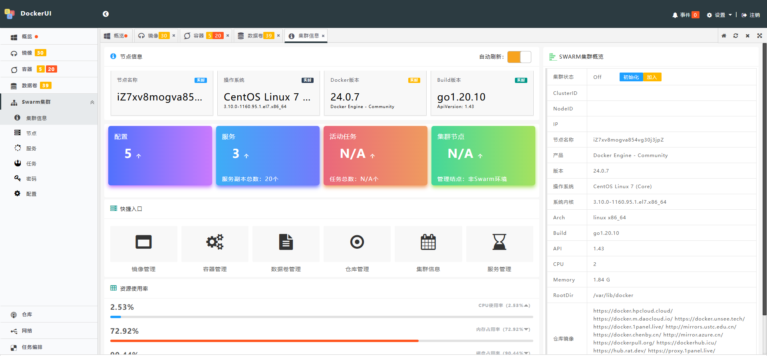
Task: Open the 数据卷管理 document icon
Action: tap(286, 242)
